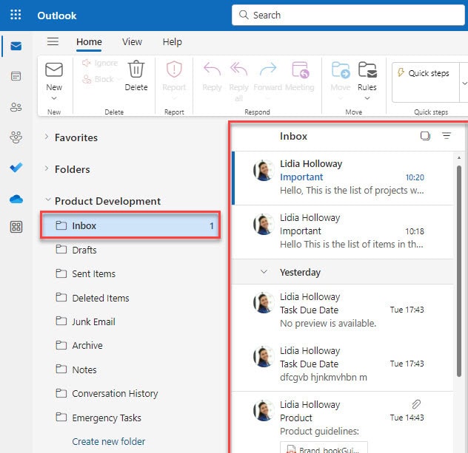This screenshot has height=453, width=468.
Task: Switch to the Home tab
Action: [x=89, y=41]
